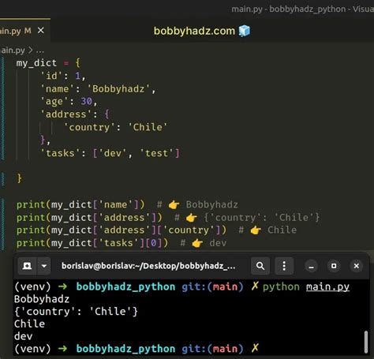Open new terminal tab icon
The width and height of the screenshot is (374, 359).
point(27,266)
